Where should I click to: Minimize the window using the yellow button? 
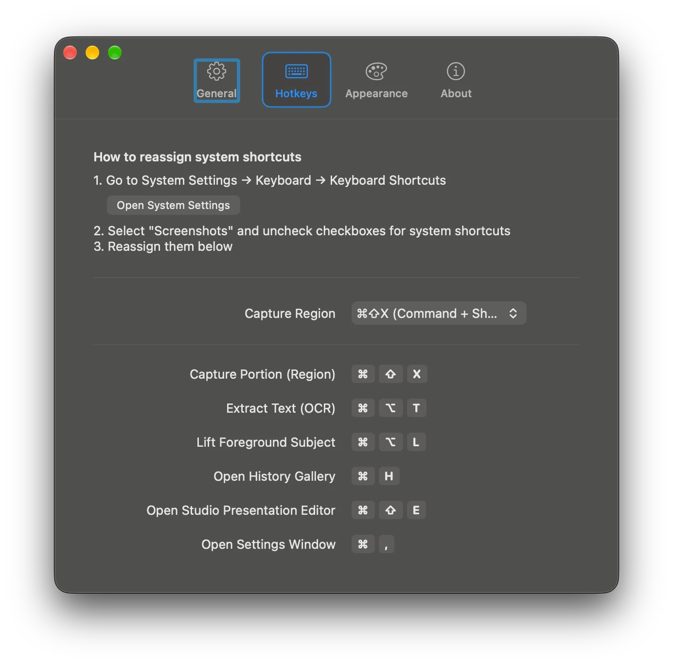[92, 52]
